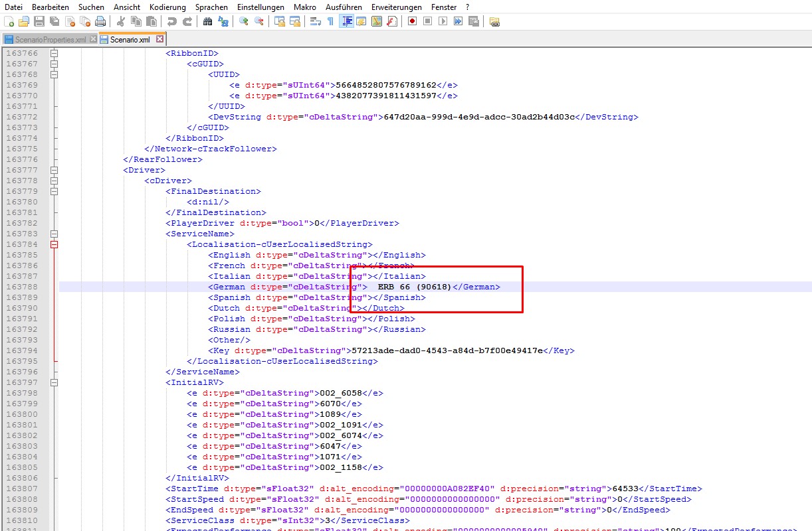The width and height of the screenshot is (812, 531).
Task: Create a new file via toolbar icon
Action: [x=9, y=21]
